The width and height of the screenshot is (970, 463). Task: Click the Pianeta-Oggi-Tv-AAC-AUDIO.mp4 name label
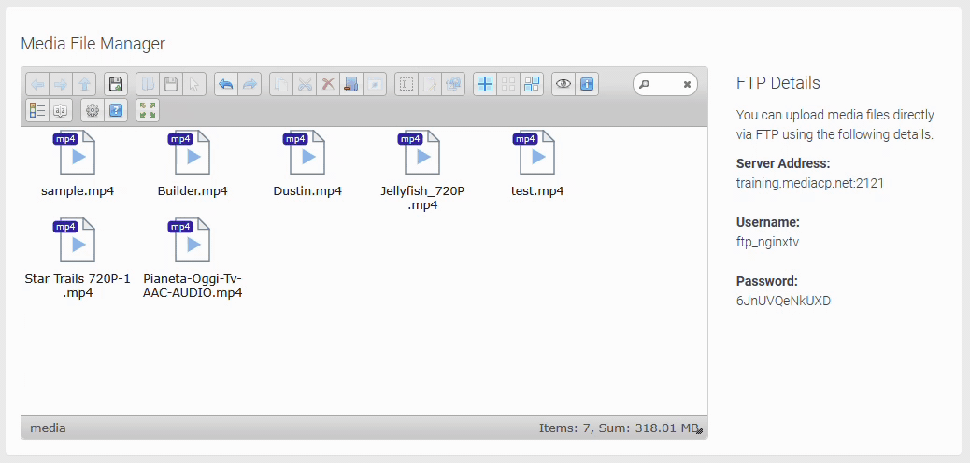193,286
